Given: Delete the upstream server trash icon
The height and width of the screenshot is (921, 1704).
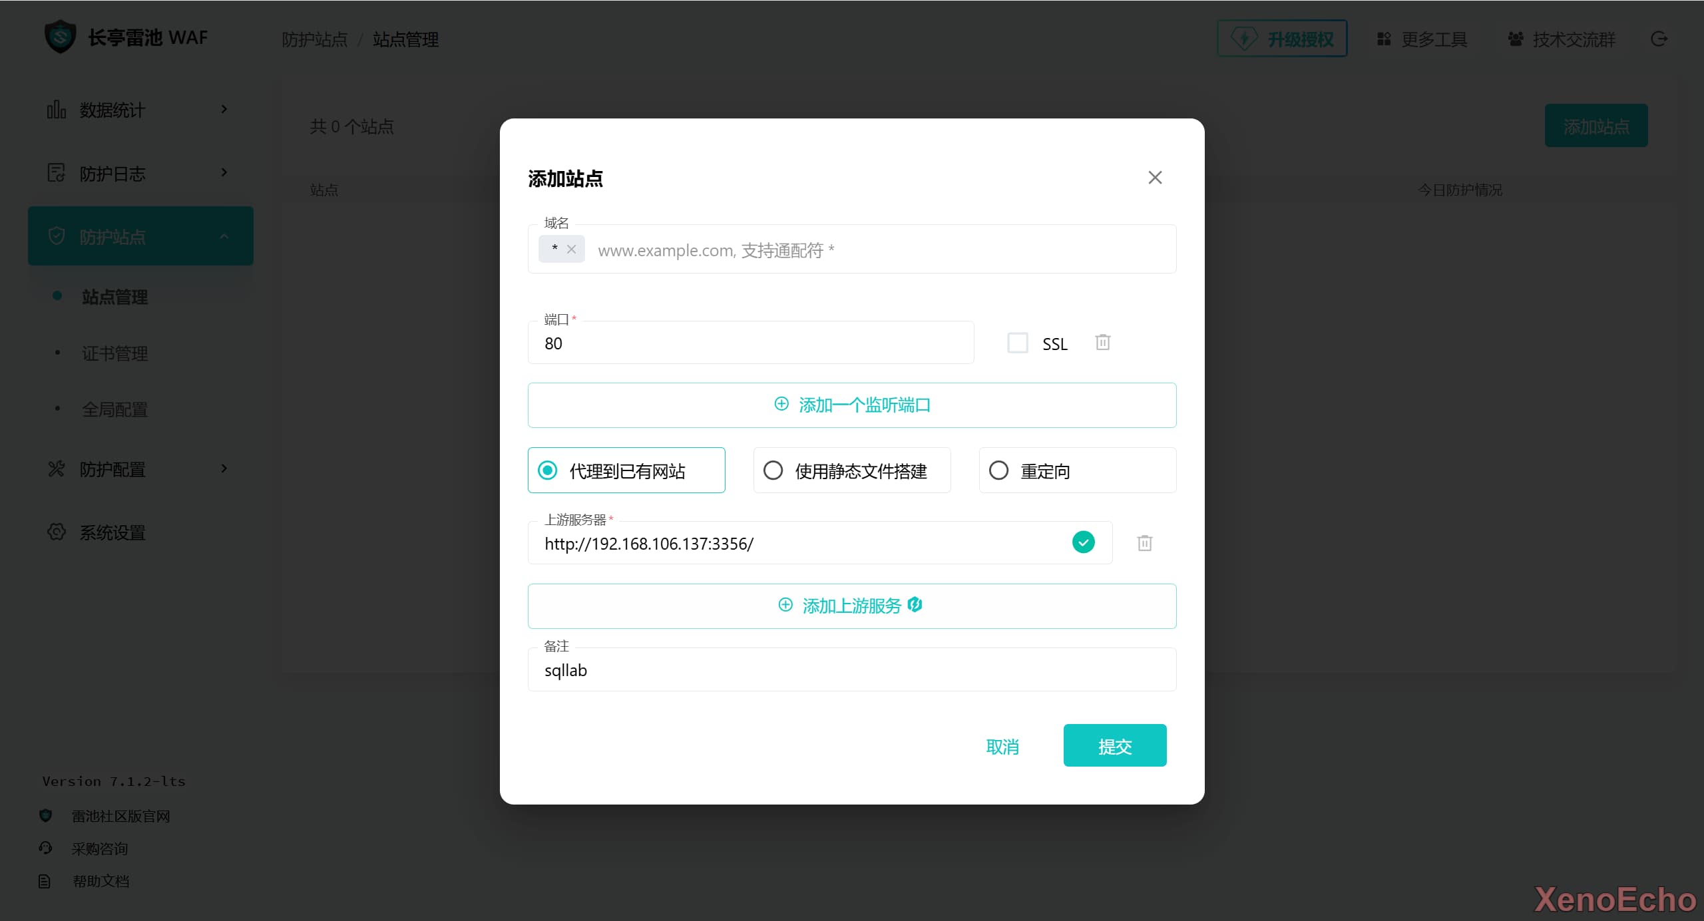Looking at the screenshot, I should click(1144, 543).
